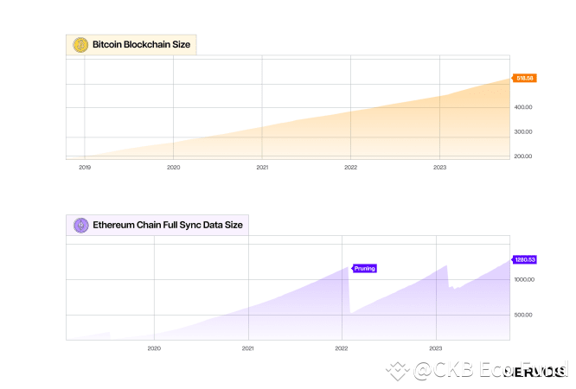Click 2020 on the Bitcoin chart axis
Image resolution: width=576 pixels, height=389 pixels.
[x=174, y=167]
